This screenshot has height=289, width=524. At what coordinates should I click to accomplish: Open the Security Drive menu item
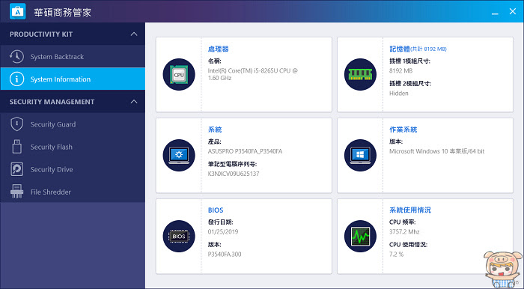(x=73, y=169)
